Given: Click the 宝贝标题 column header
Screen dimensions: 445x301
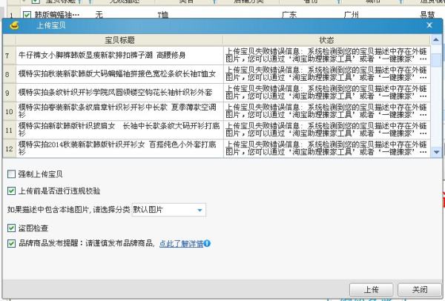Looking at the screenshot, I should point(119,40).
